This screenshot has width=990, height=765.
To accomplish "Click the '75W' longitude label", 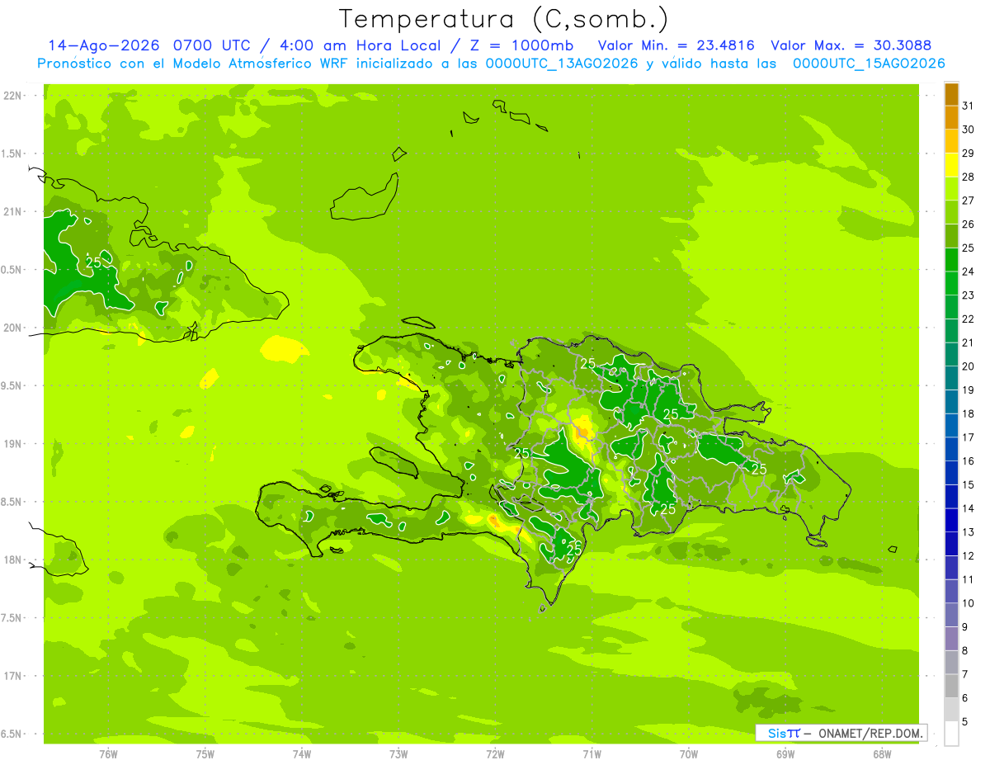I will click(x=205, y=753).
